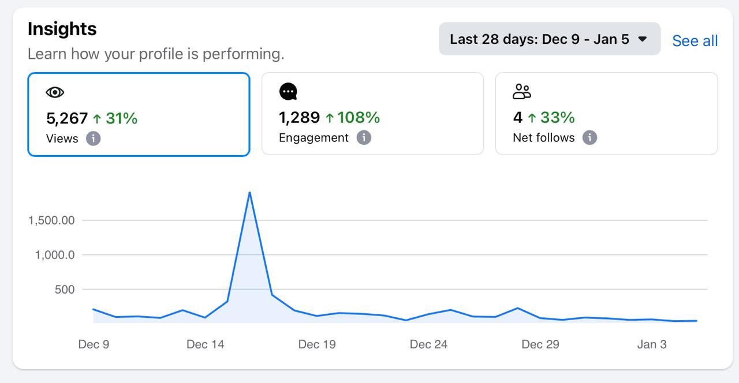This screenshot has width=739, height=383.
Task: Open the info icon next to Engagement
Action: tap(364, 138)
